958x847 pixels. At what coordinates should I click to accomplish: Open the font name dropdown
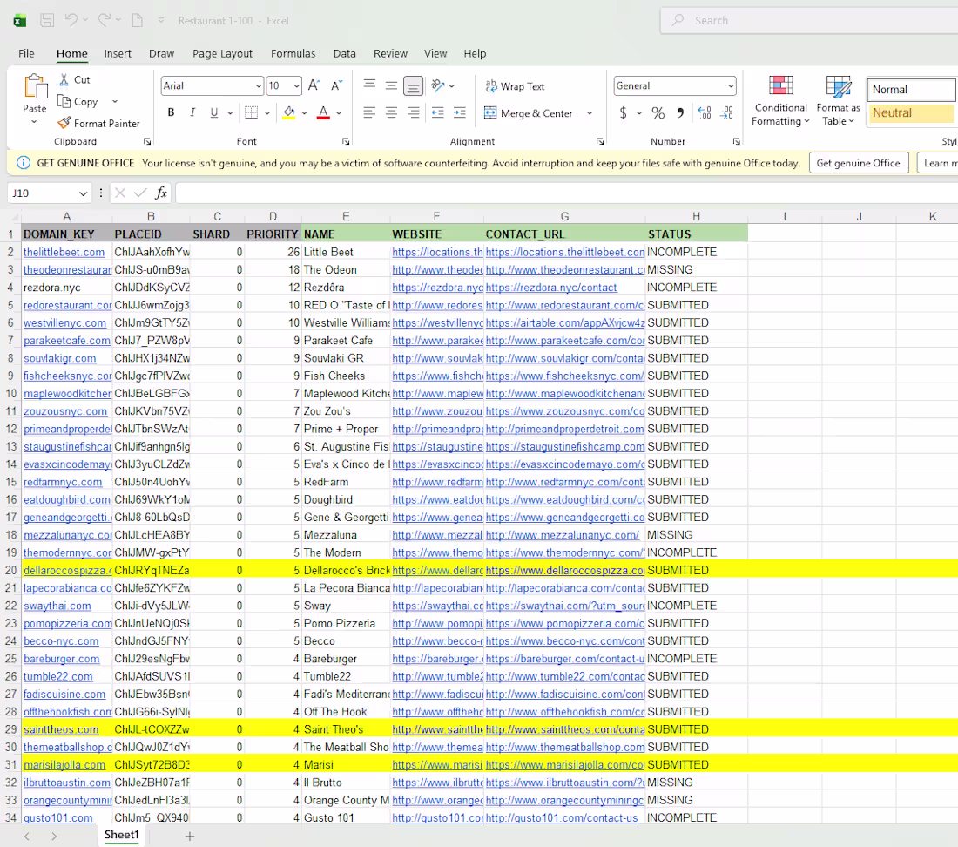[x=256, y=85]
